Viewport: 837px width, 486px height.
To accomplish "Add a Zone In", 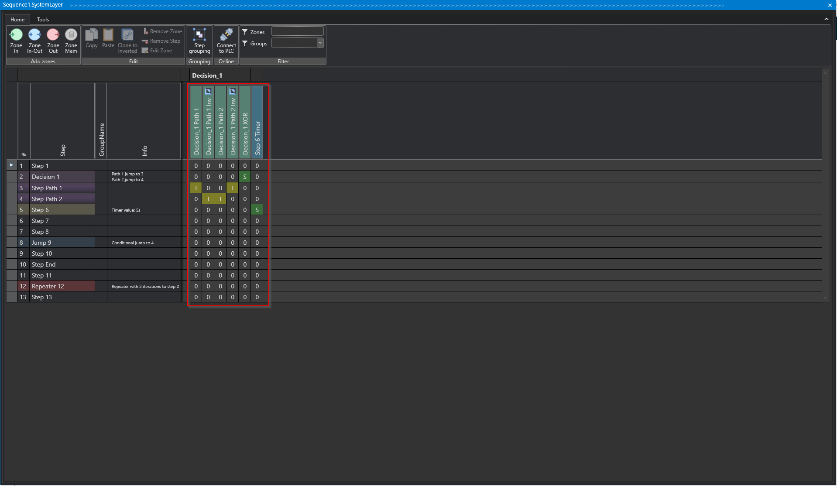I will tap(16, 41).
